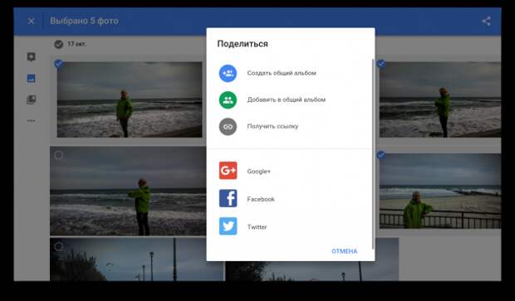The width and height of the screenshot is (515, 301).
Task: Click the Twitter bird icon
Action: point(228,226)
